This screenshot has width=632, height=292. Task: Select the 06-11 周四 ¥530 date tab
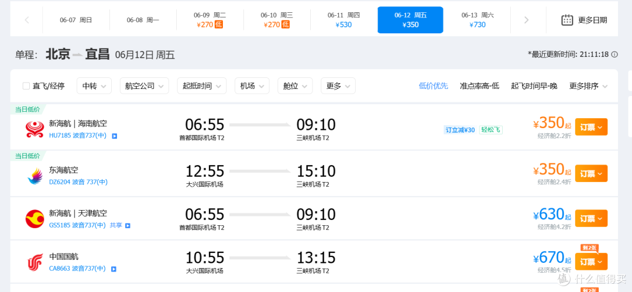click(344, 20)
